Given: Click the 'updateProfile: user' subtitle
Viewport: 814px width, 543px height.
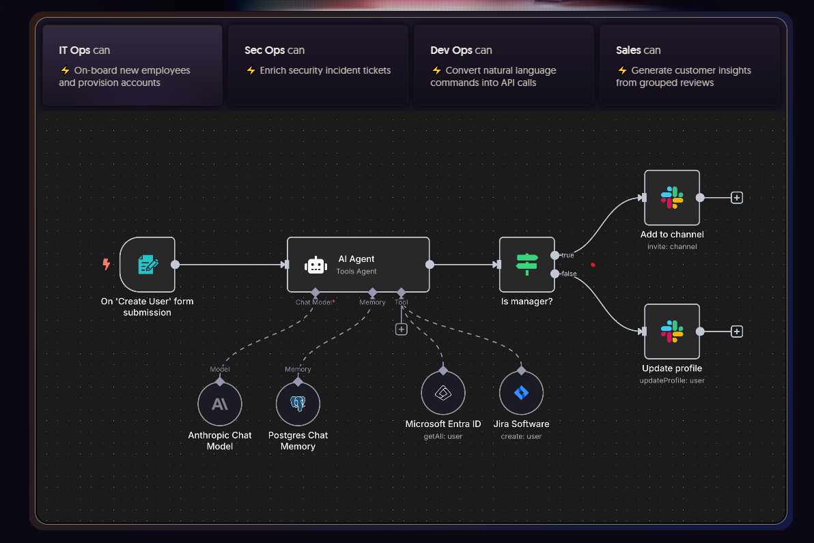Looking at the screenshot, I should point(672,381).
